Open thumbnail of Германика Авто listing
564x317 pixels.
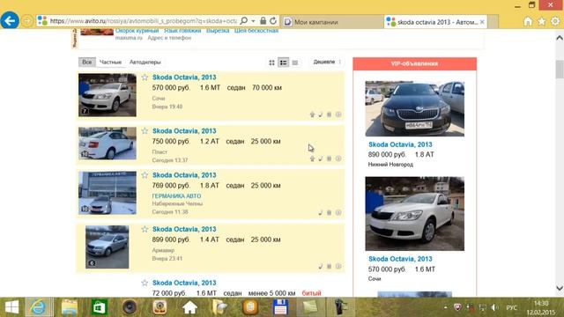(108, 193)
